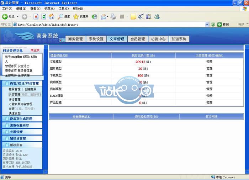The width and height of the screenshot is (249, 180).
Task: Click the IE Forward arrow icon
Action: [25, 16]
